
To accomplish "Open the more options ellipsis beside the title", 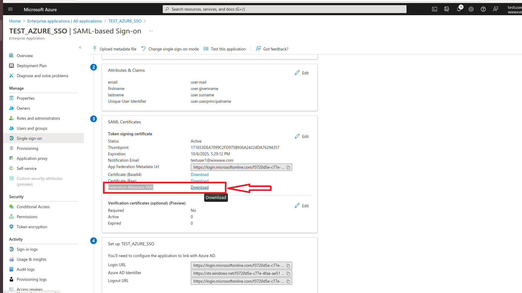I will click(x=151, y=31).
